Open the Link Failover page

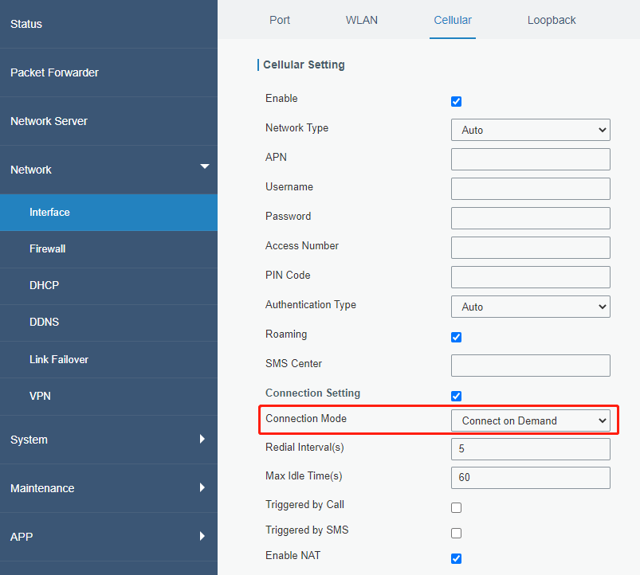pyautogui.click(x=59, y=359)
